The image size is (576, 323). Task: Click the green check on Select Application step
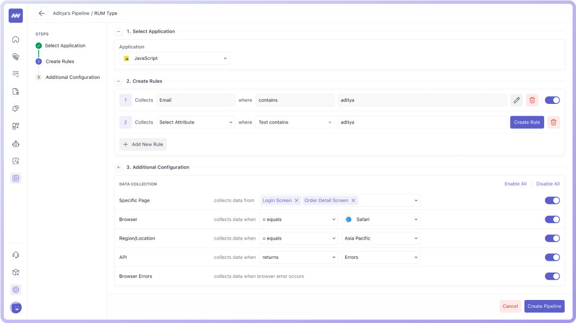point(39,46)
